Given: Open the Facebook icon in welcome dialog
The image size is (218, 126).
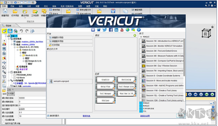Looking at the screenshot, I should tap(111, 30).
